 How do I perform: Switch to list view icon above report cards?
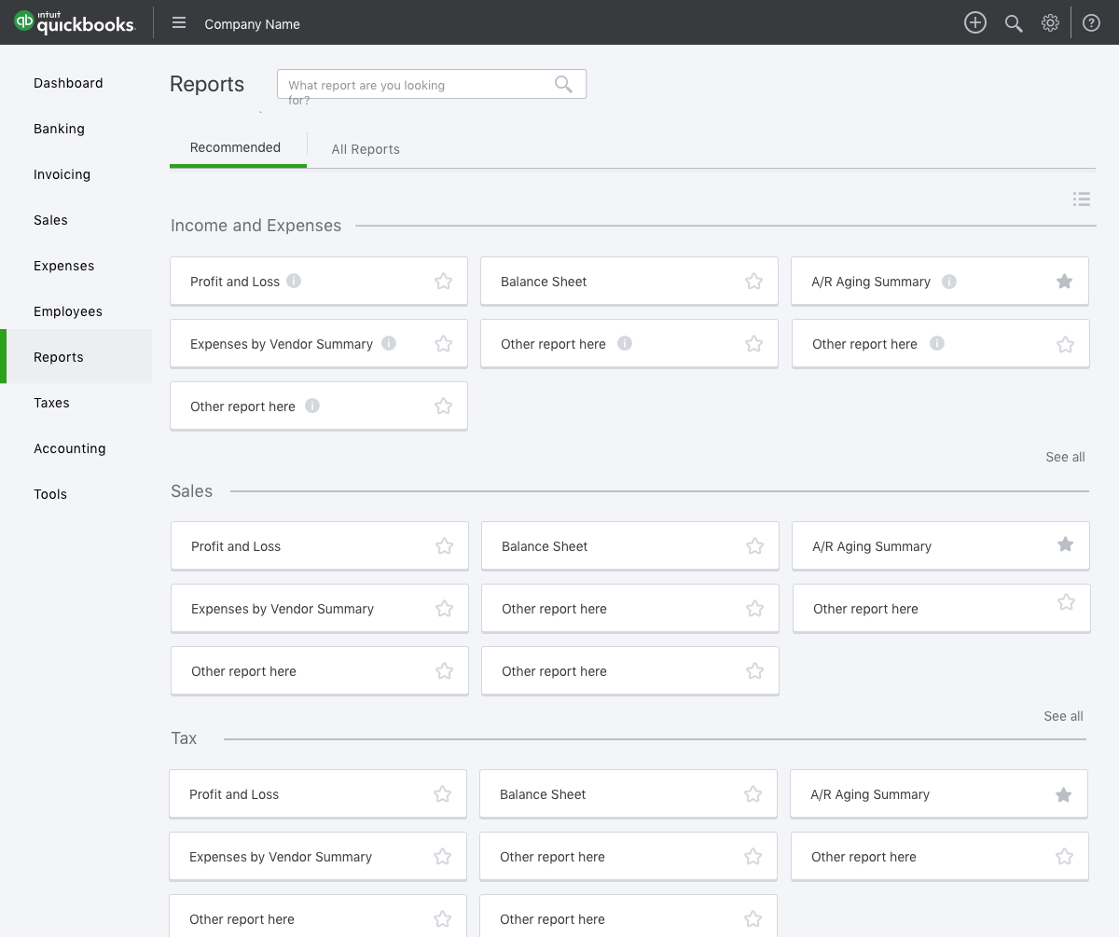1082,199
